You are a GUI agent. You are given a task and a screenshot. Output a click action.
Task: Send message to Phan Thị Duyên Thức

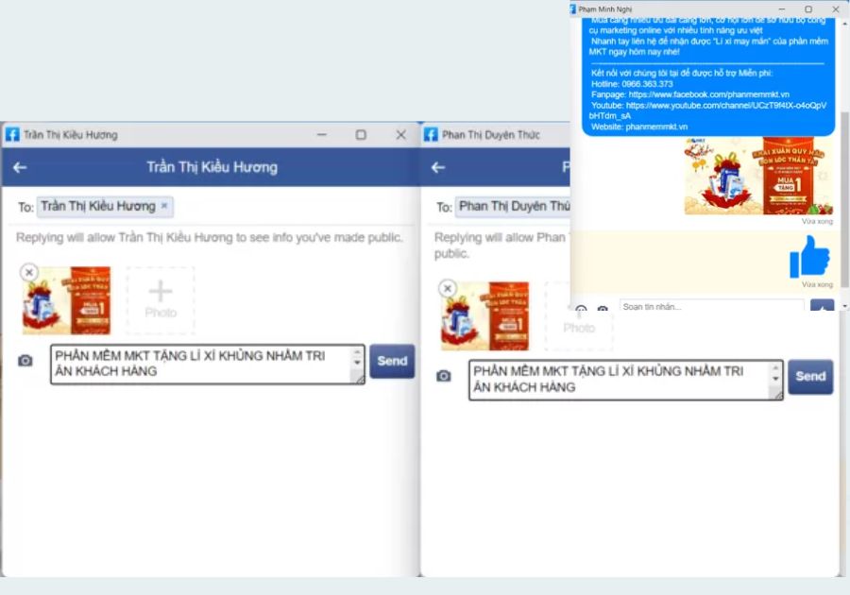pos(810,376)
